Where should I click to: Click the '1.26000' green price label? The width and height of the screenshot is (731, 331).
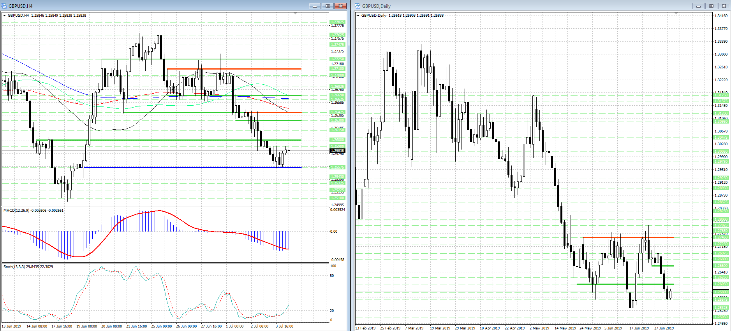tap(337, 140)
